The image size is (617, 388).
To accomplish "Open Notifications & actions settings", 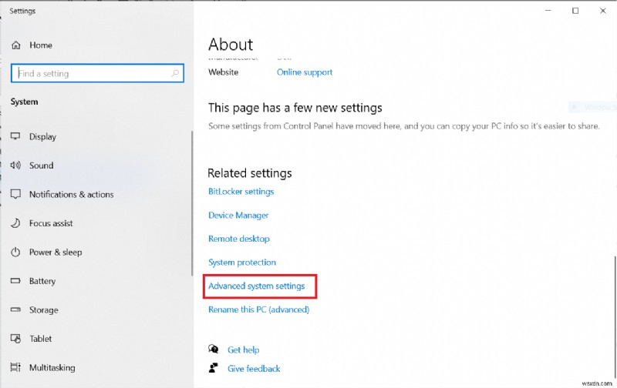I will coord(71,195).
